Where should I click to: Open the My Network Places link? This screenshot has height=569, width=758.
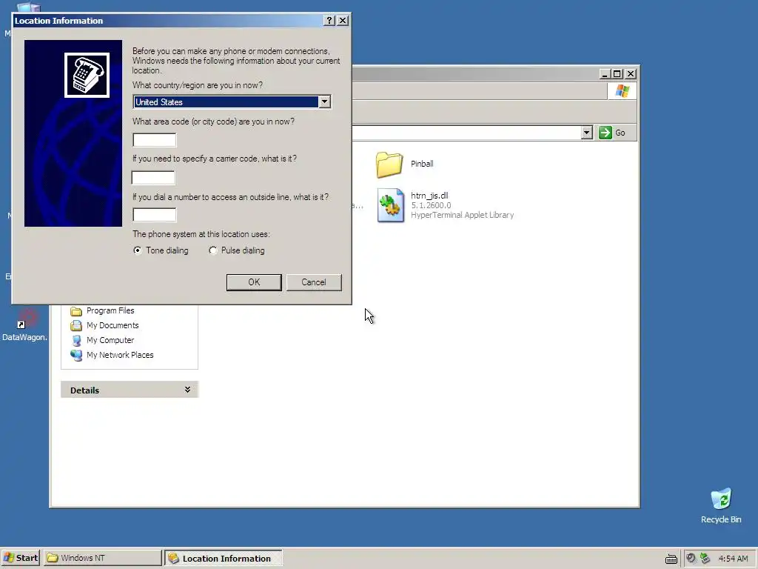click(x=120, y=355)
